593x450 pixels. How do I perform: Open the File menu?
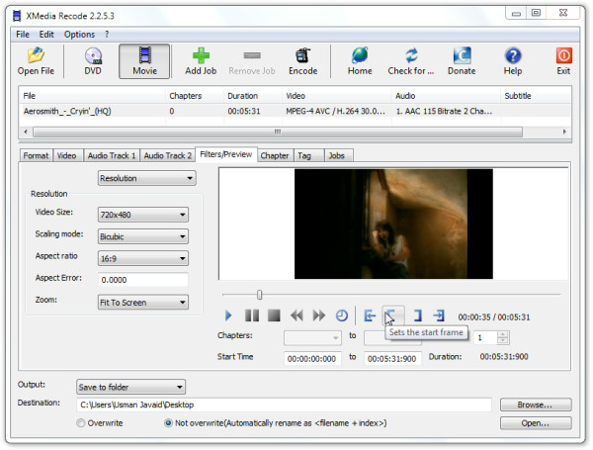pos(23,35)
